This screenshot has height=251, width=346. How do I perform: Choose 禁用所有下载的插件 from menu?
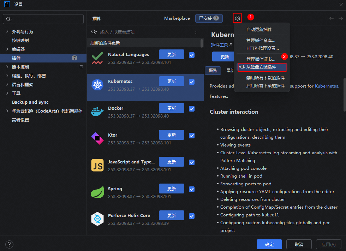tap(262, 78)
